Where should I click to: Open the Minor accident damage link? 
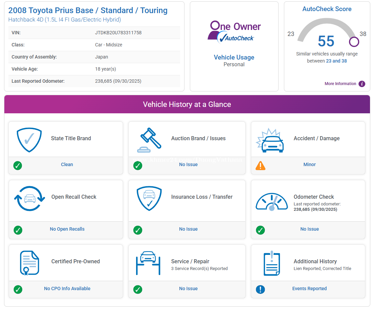coord(309,165)
